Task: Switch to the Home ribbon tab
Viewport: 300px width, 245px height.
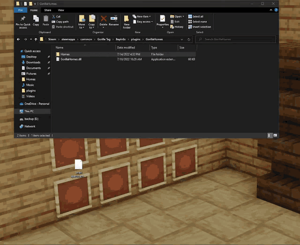Action: click(x=34, y=10)
